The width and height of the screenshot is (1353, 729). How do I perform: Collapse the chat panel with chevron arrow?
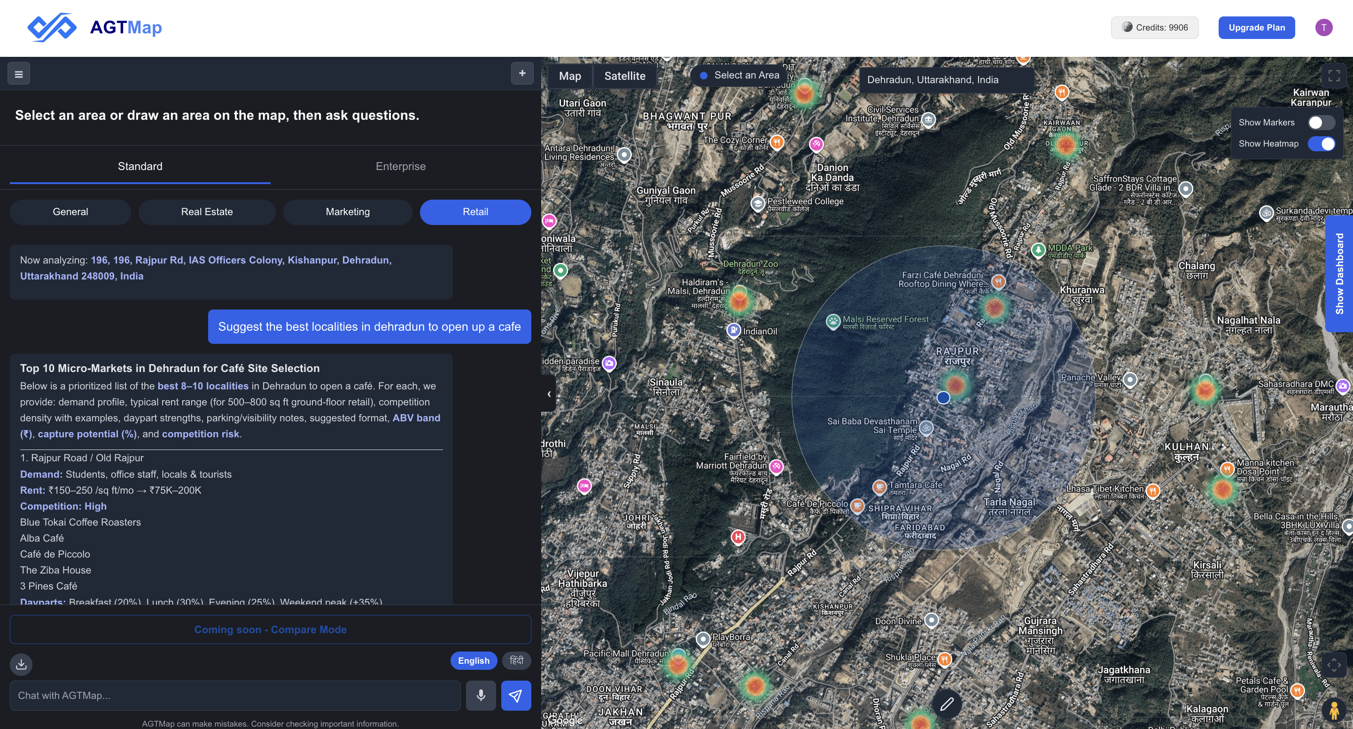point(549,394)
